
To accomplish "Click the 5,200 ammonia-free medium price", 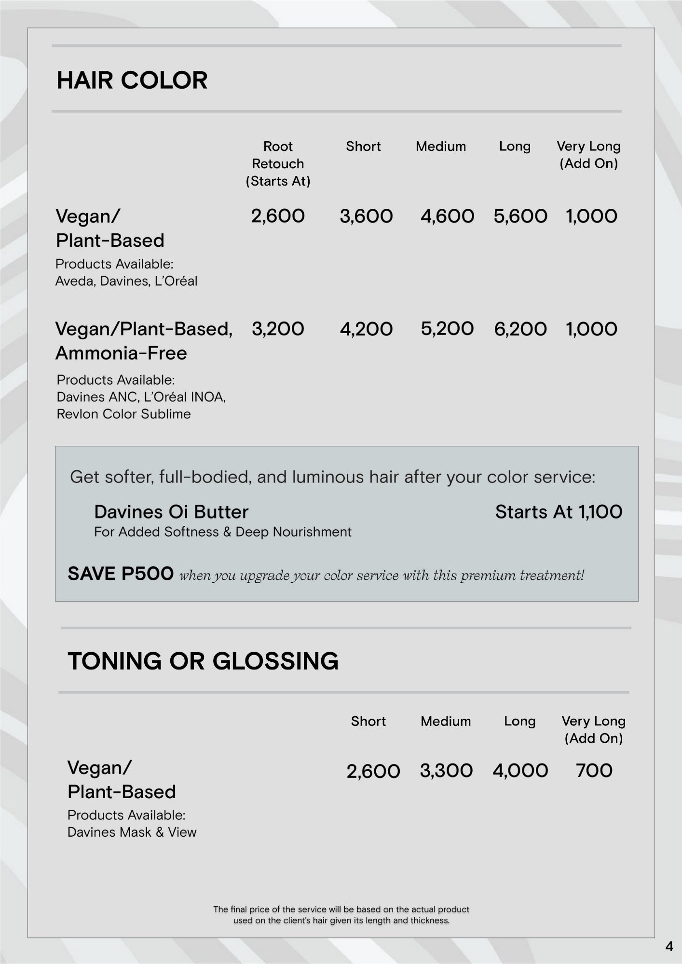I will [447, 329].
